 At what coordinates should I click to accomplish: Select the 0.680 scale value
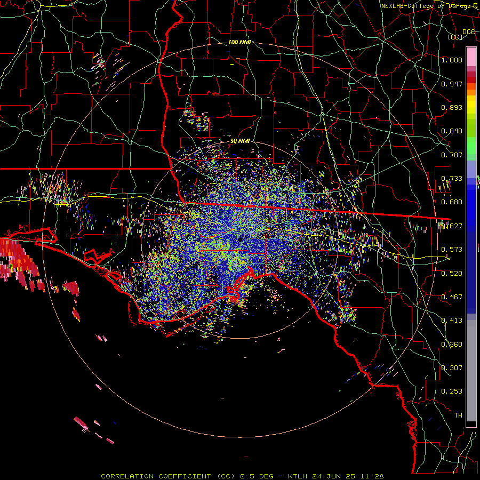coord(452,202)
